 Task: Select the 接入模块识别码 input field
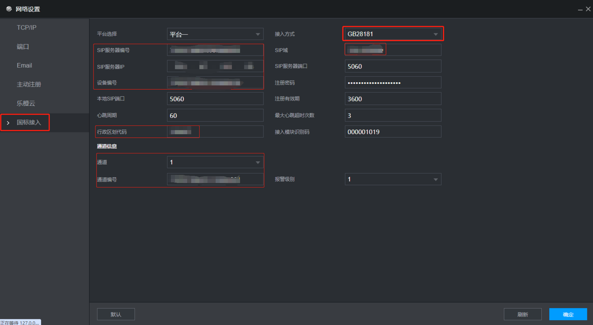click(x=393, y=132)
